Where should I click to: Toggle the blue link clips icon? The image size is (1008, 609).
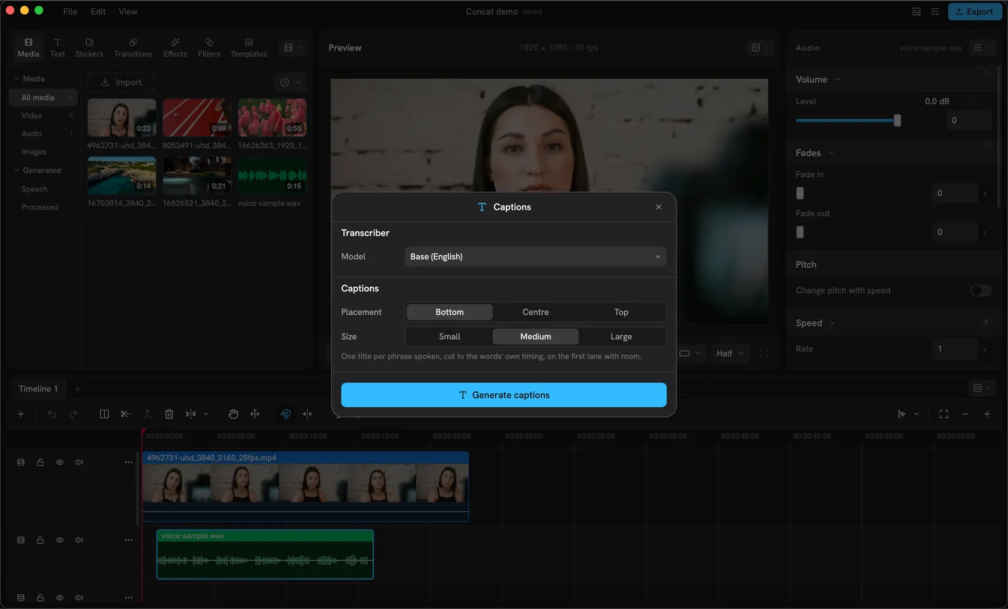pos(286,414)
